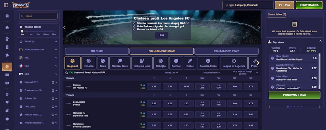The height and width of the screenshot is (130, 326).
Task: Click the Ponovna stava button
Action: coord(294,95)
